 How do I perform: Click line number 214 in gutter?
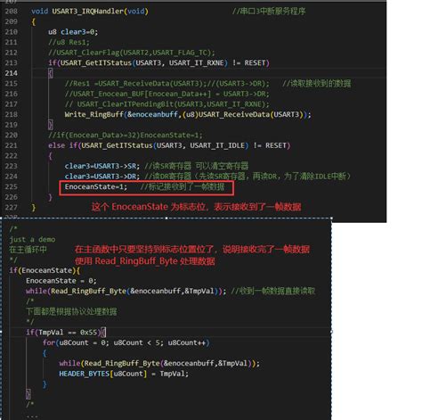pos(11,73)
